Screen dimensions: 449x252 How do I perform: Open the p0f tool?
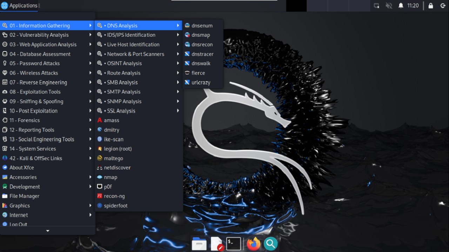coord(139,187)
